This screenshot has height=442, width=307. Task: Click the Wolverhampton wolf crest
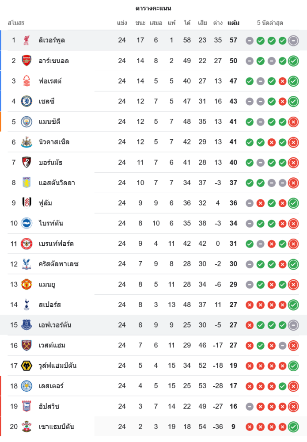(27, 366)
